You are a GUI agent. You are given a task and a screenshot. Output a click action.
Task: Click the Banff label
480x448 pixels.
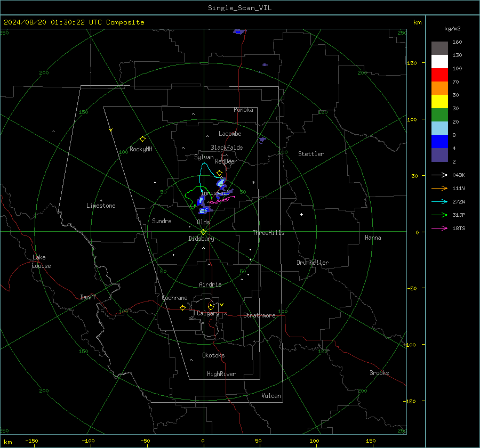88,297
